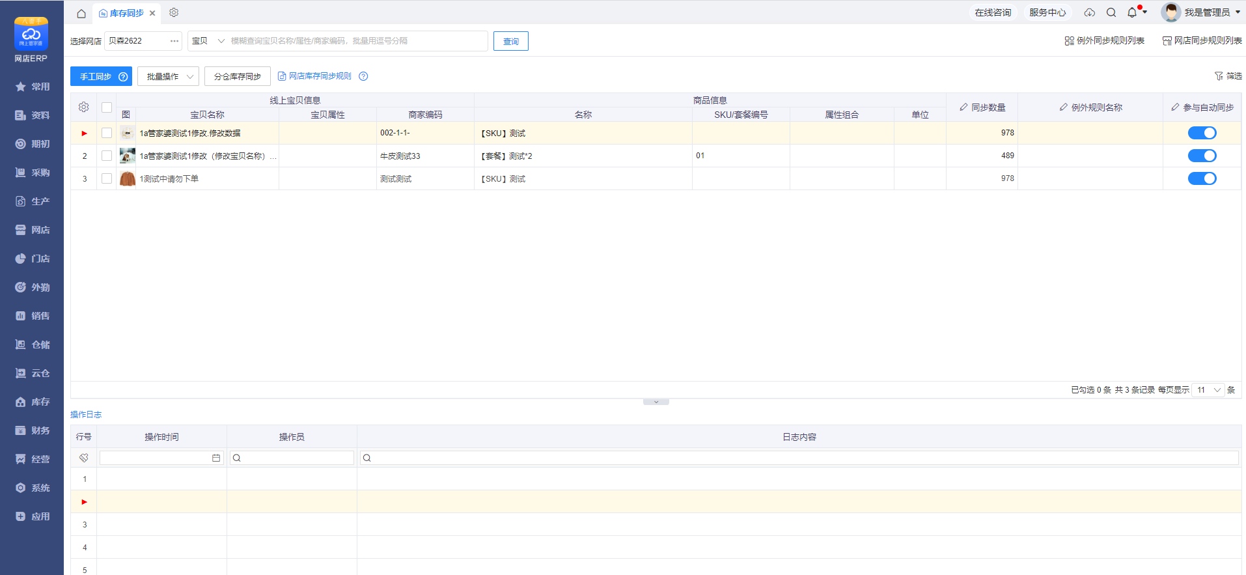Expand 批量操作 dropdown
Image resolution: width=1246 pixels, height=575 pixels.
click(x=168, y=76)
